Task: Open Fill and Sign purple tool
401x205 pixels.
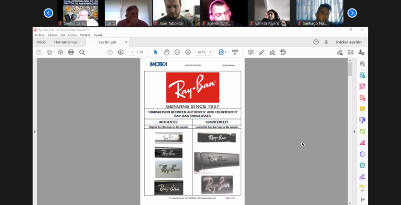Action: click(x=362, y=176)
